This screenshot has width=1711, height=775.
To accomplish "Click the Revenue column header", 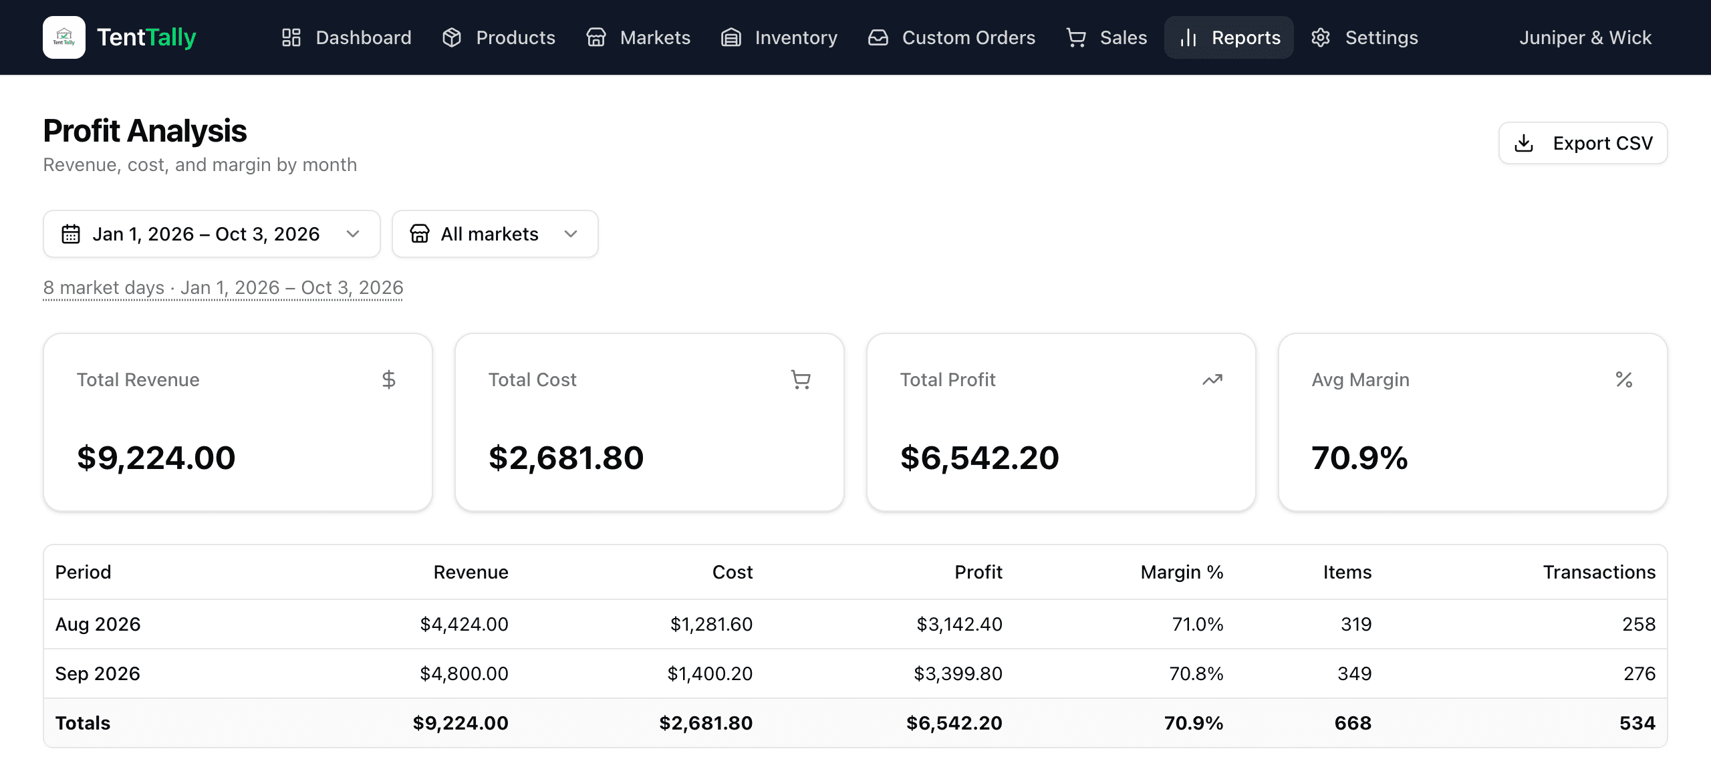I will pyautogui.click(x=471, y=572).
